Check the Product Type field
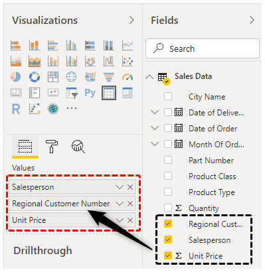 click(x=168, y=192)
